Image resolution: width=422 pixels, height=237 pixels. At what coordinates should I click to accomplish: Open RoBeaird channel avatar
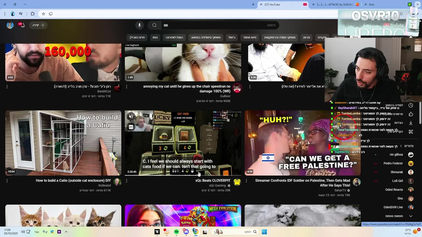117,182
